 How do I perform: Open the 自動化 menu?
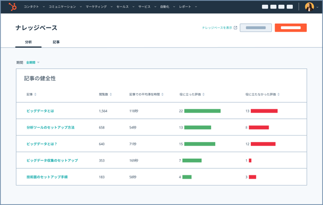tap(165, 7)
